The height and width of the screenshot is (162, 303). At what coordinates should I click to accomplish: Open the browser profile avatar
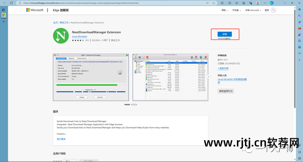coord(258,3)
